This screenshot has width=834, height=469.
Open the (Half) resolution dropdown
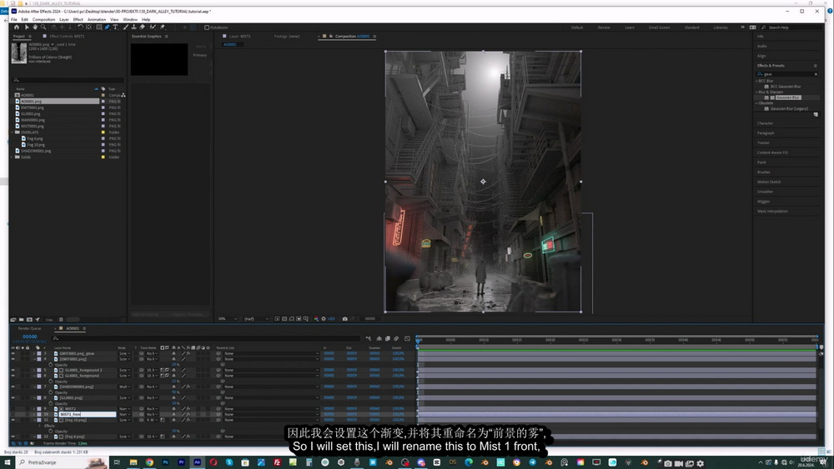click(255, 319)
